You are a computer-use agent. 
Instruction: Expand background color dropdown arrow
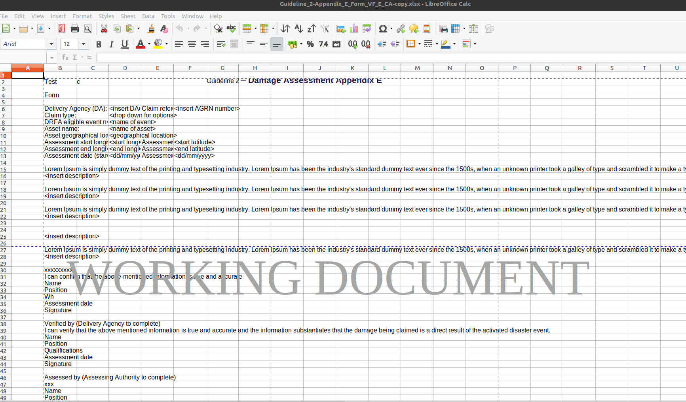click(x=167, y=44)
